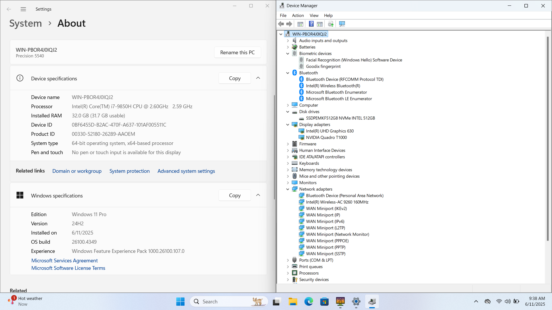Click the Back arrow in Device Manager toolbar

(281, 24)
